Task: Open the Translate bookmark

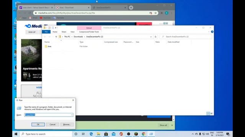Action: pyautogui.click(x=59, y=18)
